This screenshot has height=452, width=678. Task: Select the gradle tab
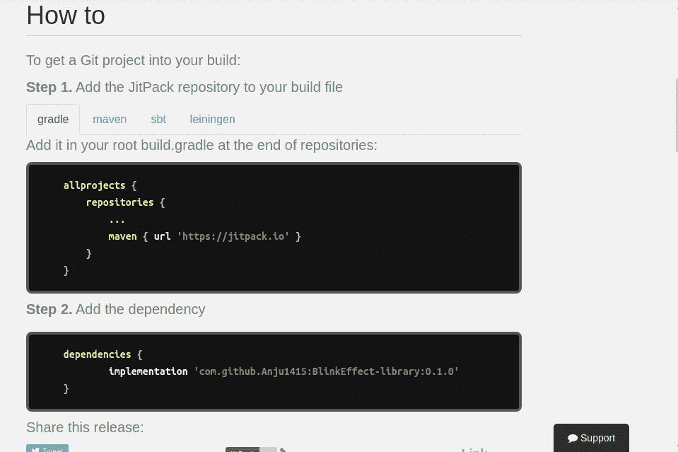(x=53, y=119)
